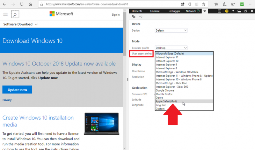
Task: Select Microsoft Edge - Xbox One
Action: click(x=184, y=83)
